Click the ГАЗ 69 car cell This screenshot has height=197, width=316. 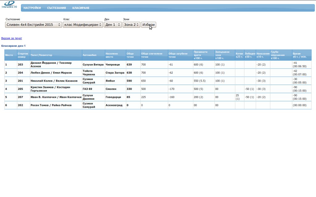click(88, 89)
